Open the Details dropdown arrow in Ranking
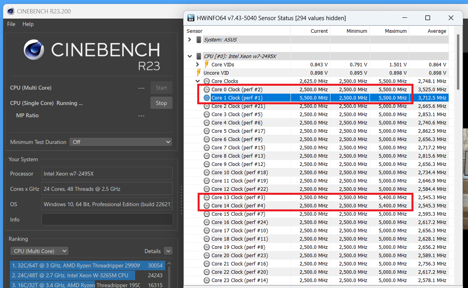This screenshot has width=468, height=288. (x=168, y=251)
